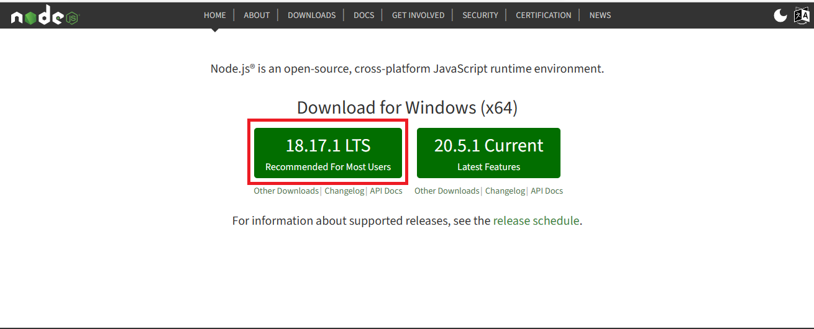
Task: Go to the ABOUT page
Action: point(257,15)
